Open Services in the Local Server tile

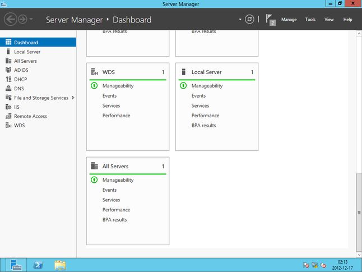[200, 105]
